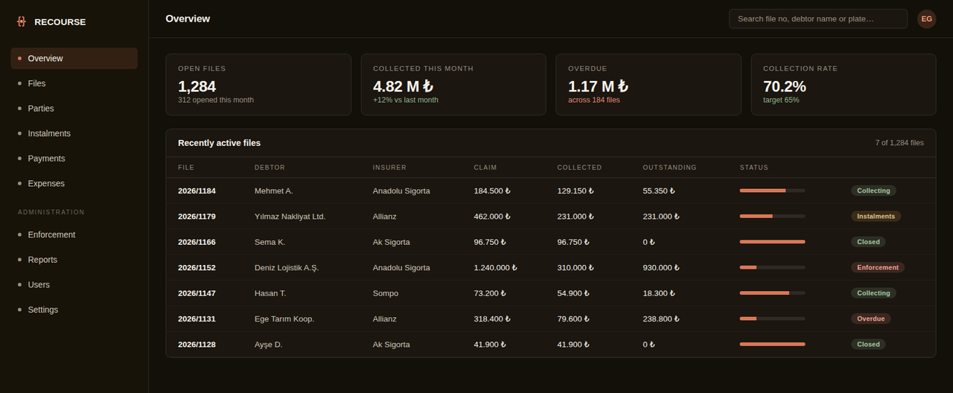Select Expenses in the sidebar
Image resolution: width=953 pixels, height=393 pixels.
74,183
